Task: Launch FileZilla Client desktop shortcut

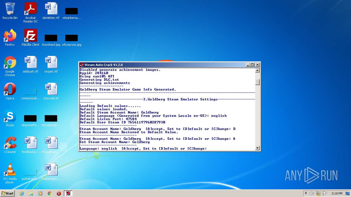Action: (x=30, y=37)
